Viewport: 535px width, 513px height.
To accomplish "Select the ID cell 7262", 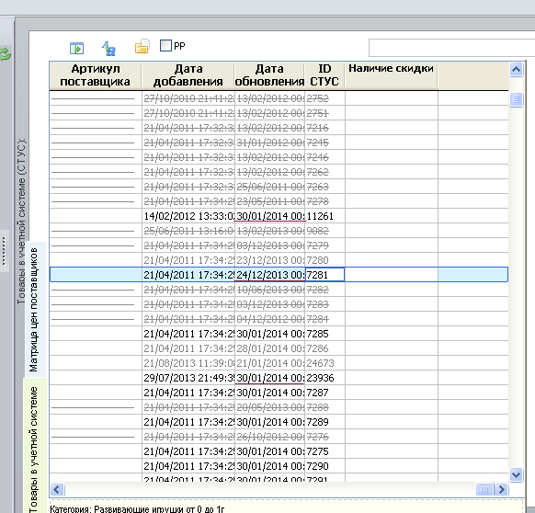I will [324, 172].
